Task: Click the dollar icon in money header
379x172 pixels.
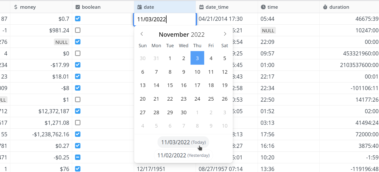Action: click(x=16, y=7)
